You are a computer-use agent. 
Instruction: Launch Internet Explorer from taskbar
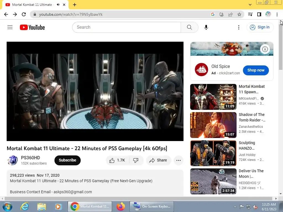tap(25, 206)
